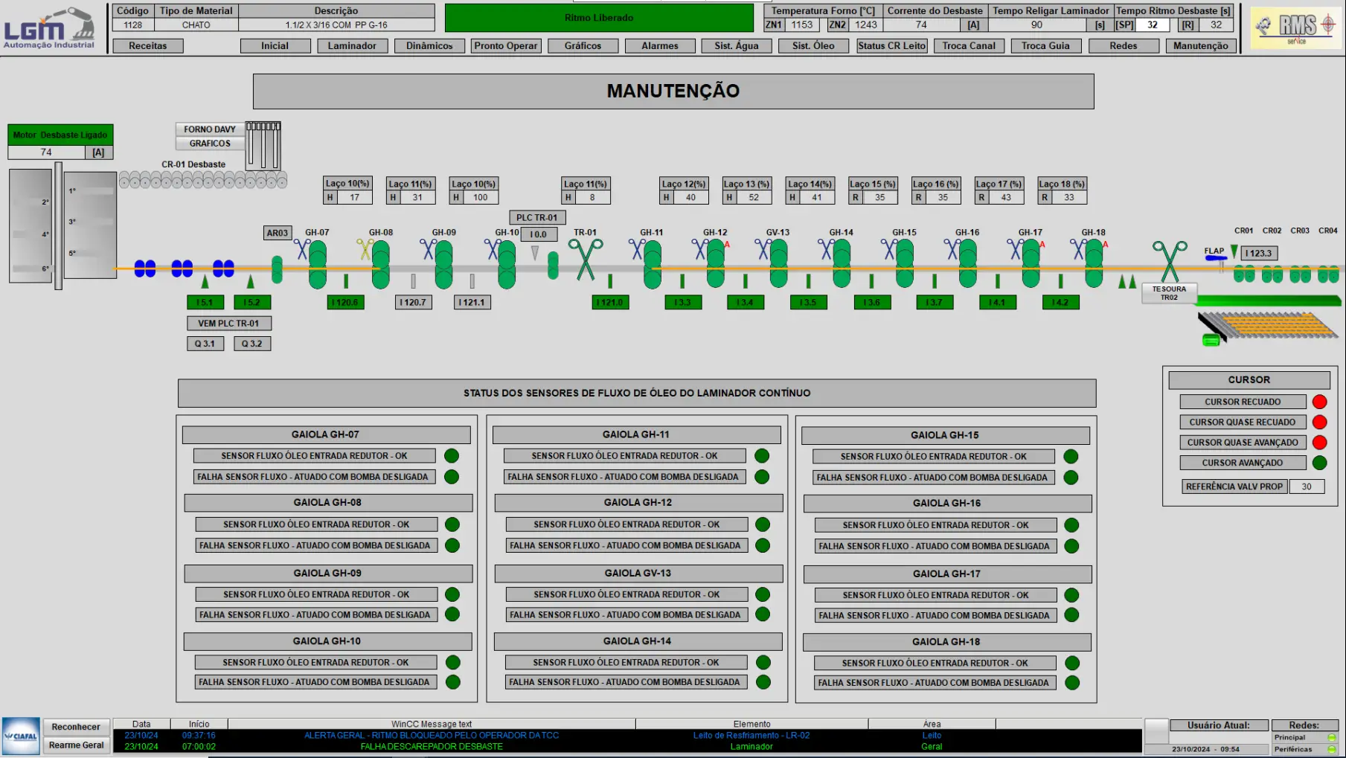Click the RMS service logo icon
This screenshot has width=1346, height=758.
pyautogui.click(x=1296, y=28)
